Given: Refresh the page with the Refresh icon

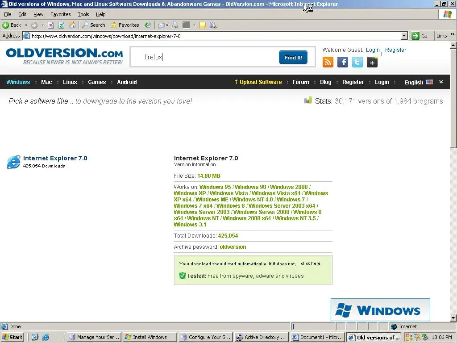Looking at the screenshot, I should coord(61,25).
